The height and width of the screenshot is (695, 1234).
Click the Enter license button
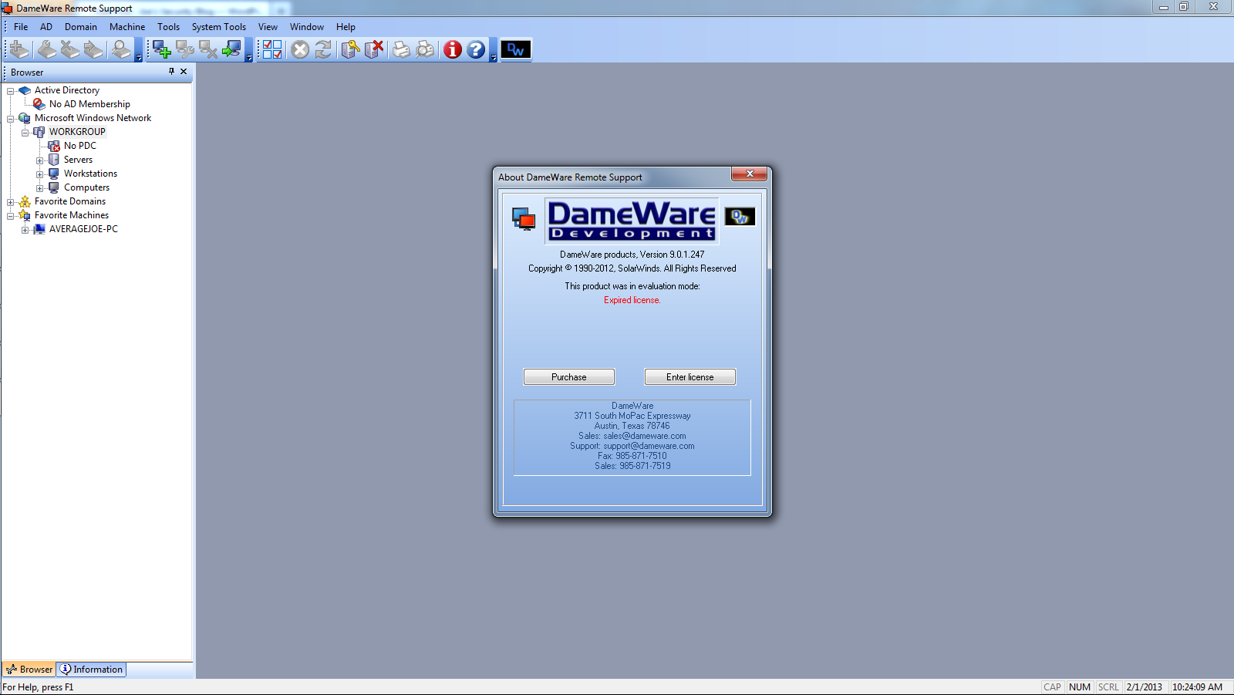[x=690, y=377]
